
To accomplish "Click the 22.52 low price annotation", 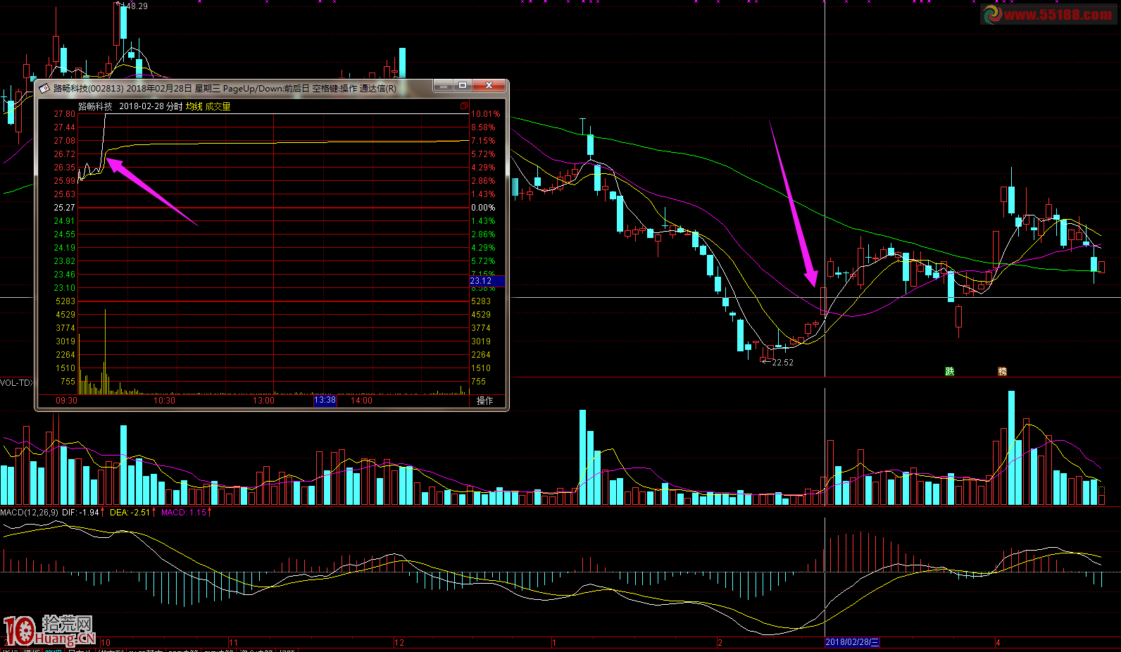I will (782, 363).
